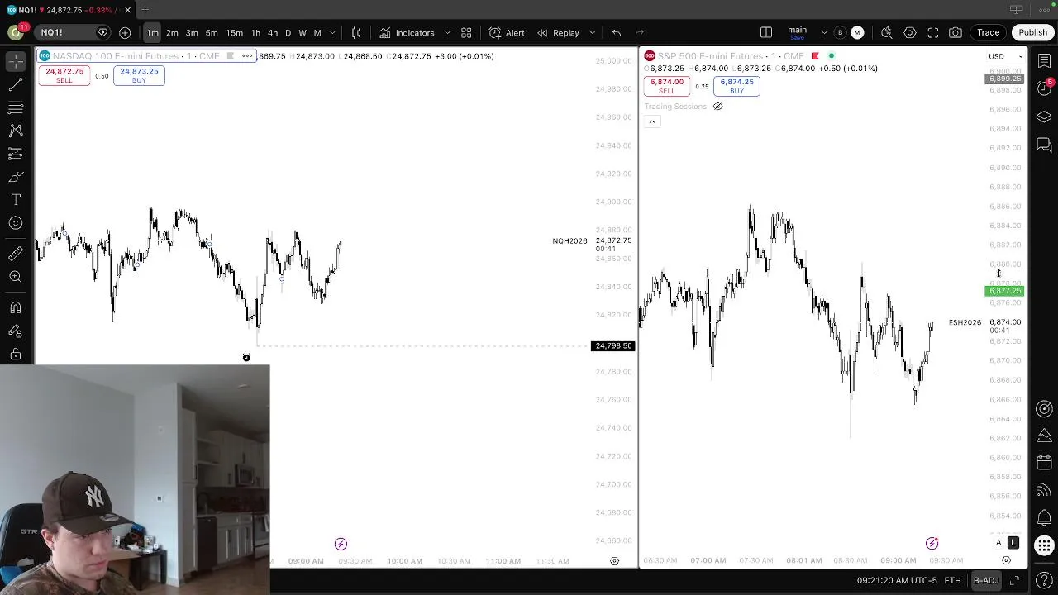Open the chart patterns tool group

(15, 131)
